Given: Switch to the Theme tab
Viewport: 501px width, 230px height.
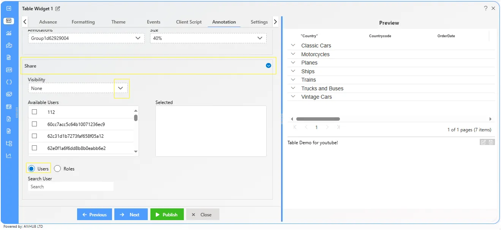Looking at the screenshot, I should [x=119, y=22].
